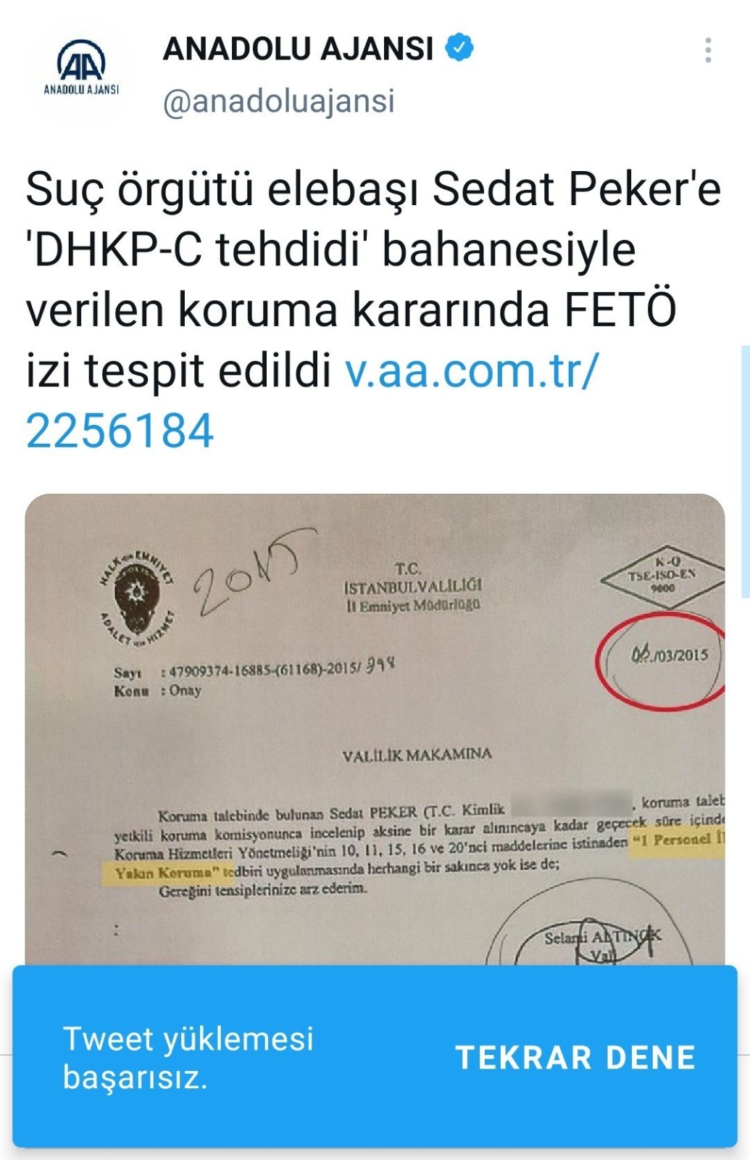
Task: Open the attached document photo
Action: tap(375, 729)
